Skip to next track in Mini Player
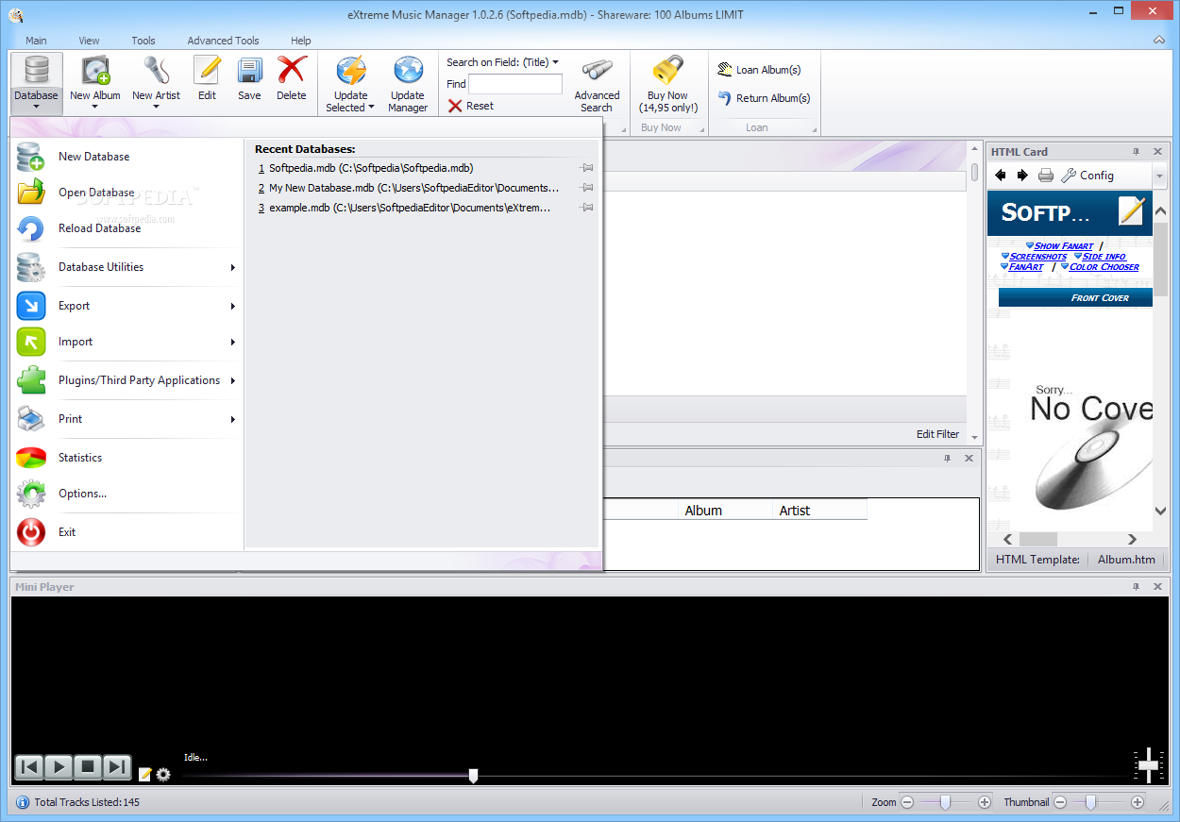 (117, 767)
